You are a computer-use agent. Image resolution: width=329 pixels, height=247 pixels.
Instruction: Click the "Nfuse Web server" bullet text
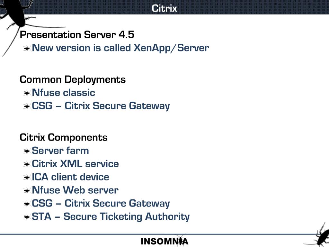point(75,190)
